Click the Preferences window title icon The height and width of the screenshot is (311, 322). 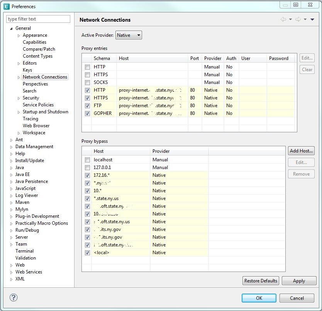[x=7, y=7]
